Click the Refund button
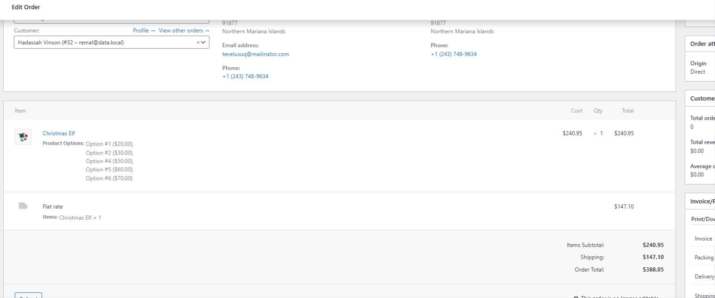This screenshot has width=715, height=298. pyautogui.click(x=28, y=296)
